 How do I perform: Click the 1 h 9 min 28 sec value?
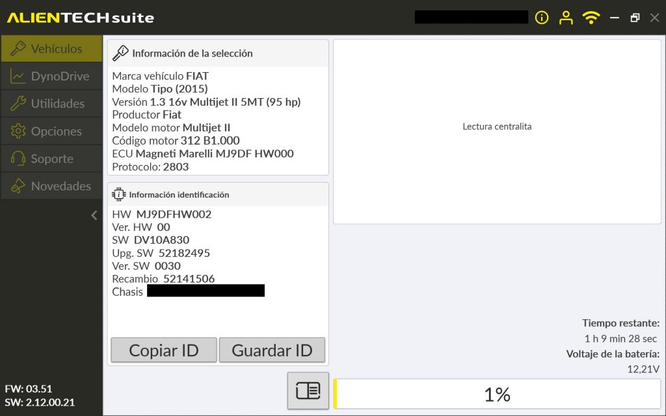pyautogui.click(x=620, y=338)
